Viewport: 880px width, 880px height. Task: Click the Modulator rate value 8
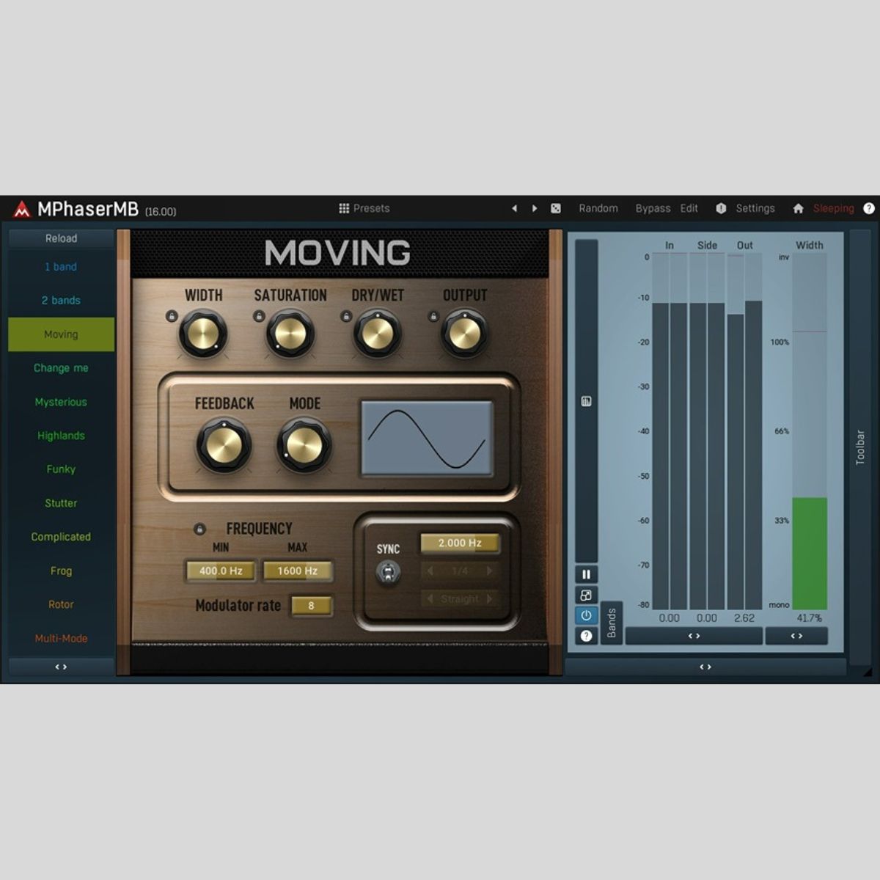tap(311, 606)
